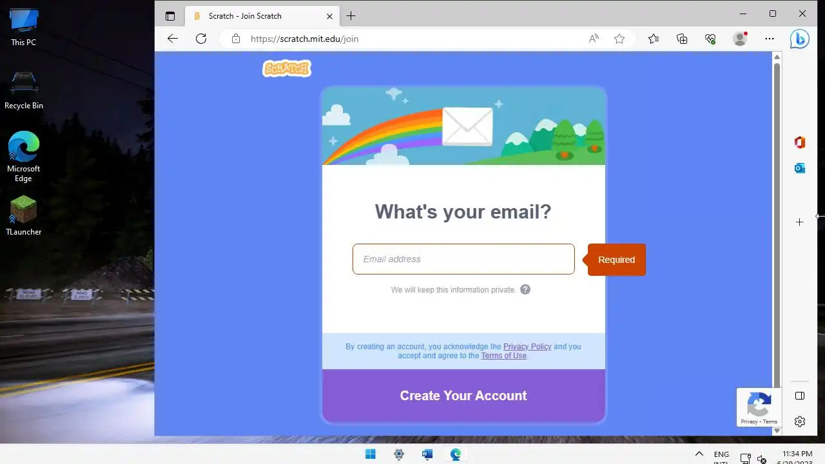825x464 pixels.
Task: Show hidden system tray icons chevron
Action: point(699,454)
